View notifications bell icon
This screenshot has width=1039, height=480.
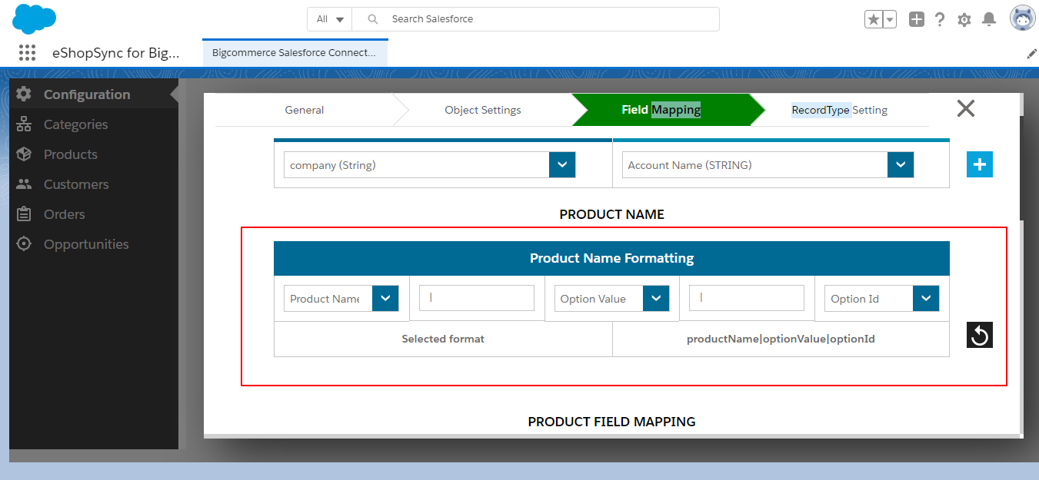pos(990,20)
